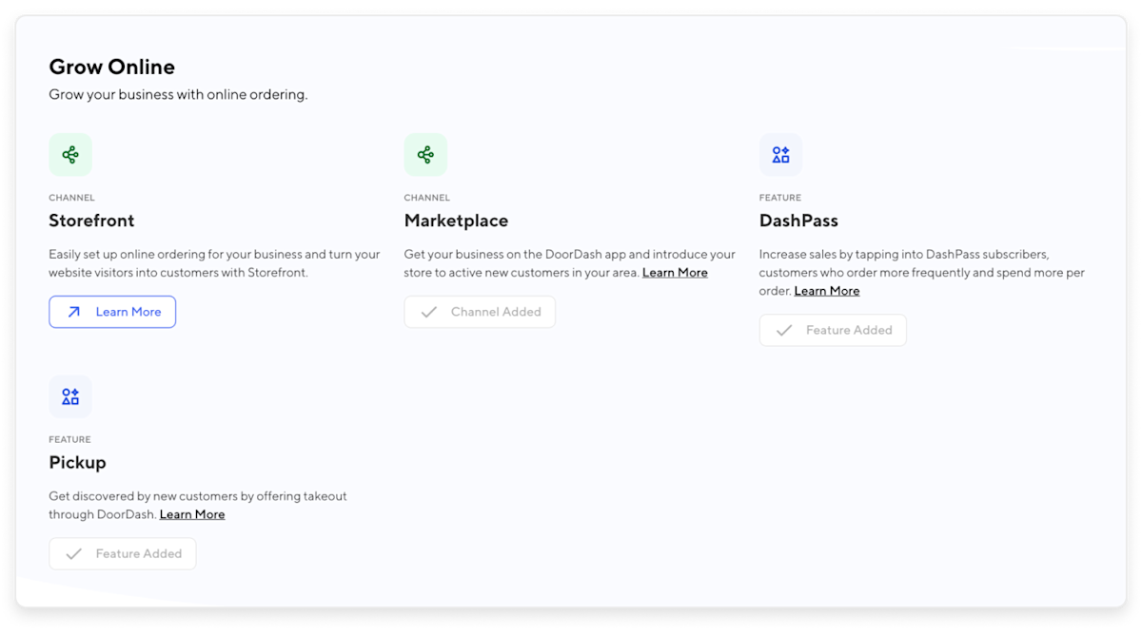Click the Pickup feature shapes icon
This screenshot has height=636, width=1142.
[x=70, y=396]
